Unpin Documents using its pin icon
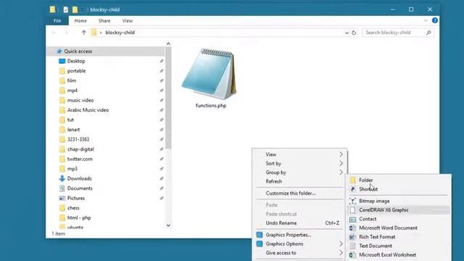The width and height of the screenshot is (464, 261). 162,188
